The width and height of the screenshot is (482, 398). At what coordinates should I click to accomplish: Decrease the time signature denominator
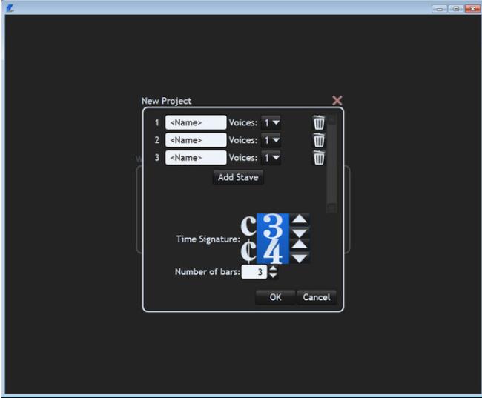tap(299, 258)
